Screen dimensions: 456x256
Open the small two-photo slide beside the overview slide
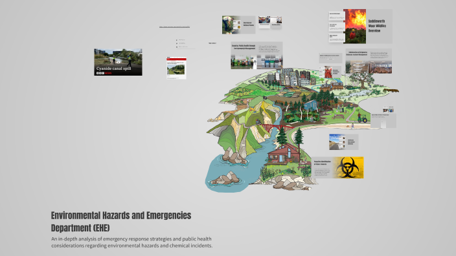tap(270, 23)
